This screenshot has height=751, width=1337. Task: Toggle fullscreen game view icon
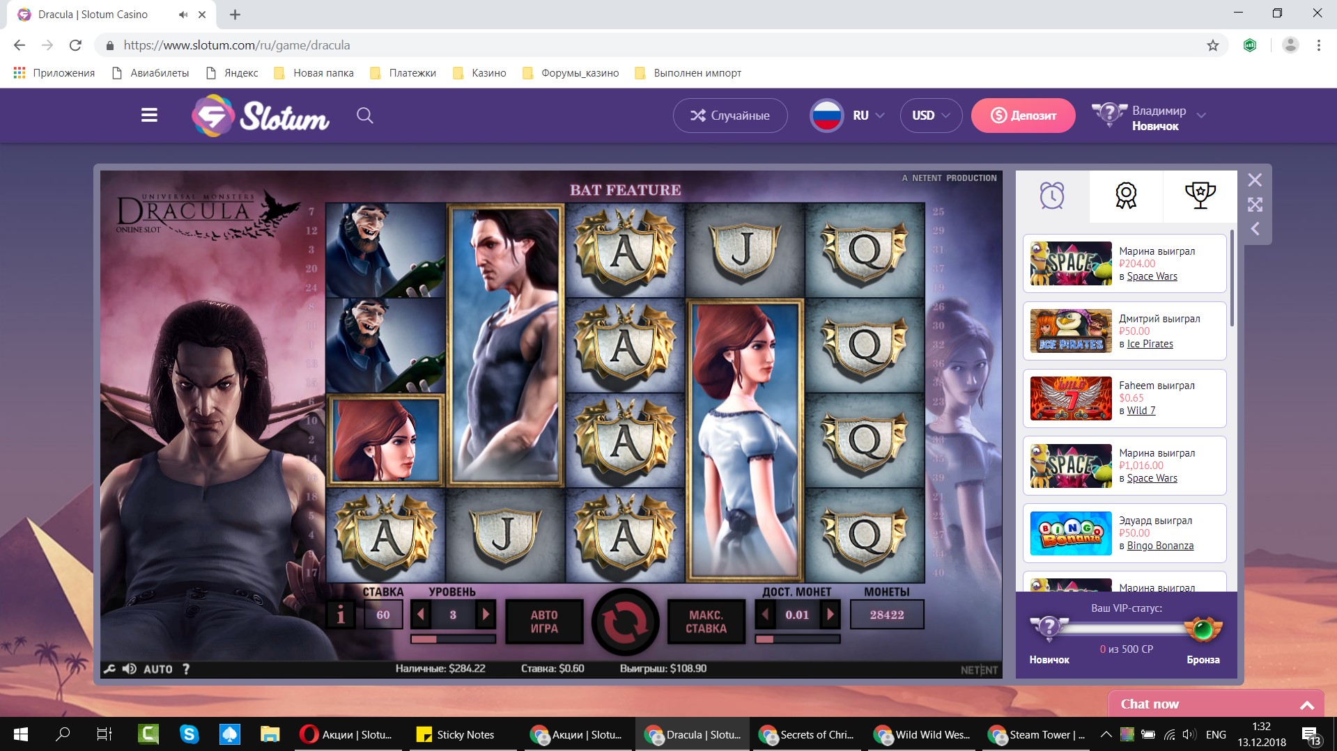pyautogui.click(x=1255, y=205)
